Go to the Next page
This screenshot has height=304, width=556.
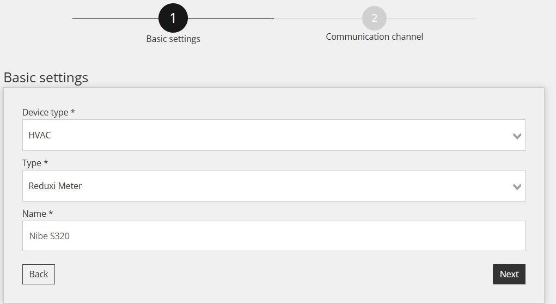[509, 274]
